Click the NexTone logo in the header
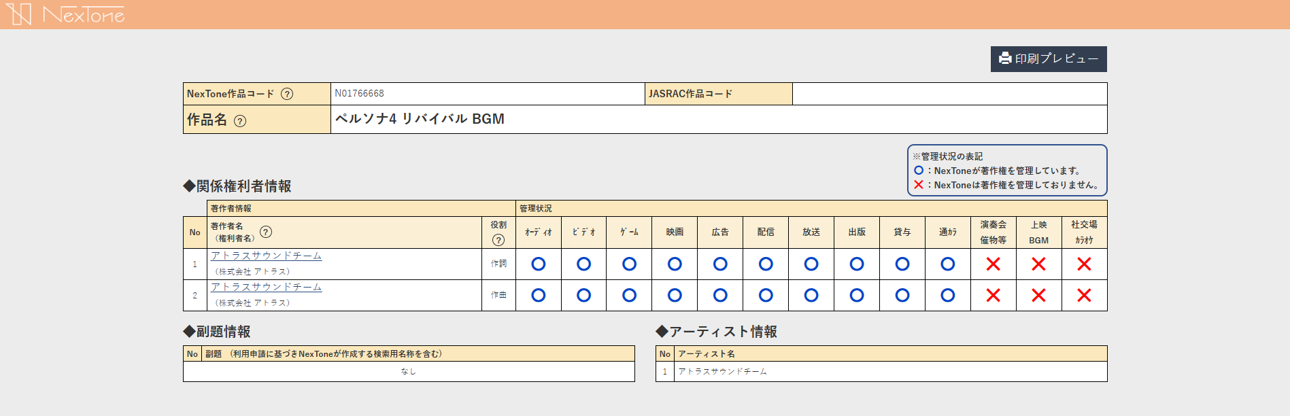This screenshot has width=1290, height=416. pos(65,14)
